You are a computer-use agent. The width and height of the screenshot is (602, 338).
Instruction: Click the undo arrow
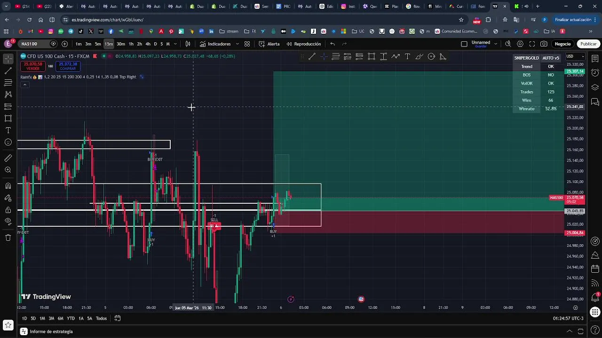[x=333, y=44]
